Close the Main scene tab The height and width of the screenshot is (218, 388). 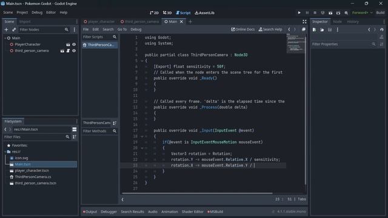click(181, 22)
